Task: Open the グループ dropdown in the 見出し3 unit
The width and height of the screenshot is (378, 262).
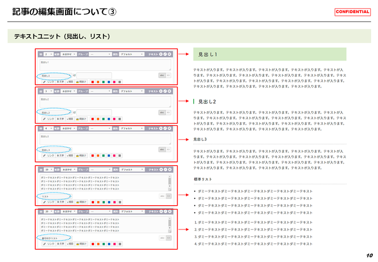Action: coord(100,128)
